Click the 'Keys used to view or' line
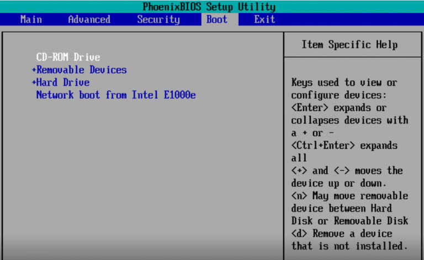424x260 pixels. pyautogui.click(x=344, y=82)
